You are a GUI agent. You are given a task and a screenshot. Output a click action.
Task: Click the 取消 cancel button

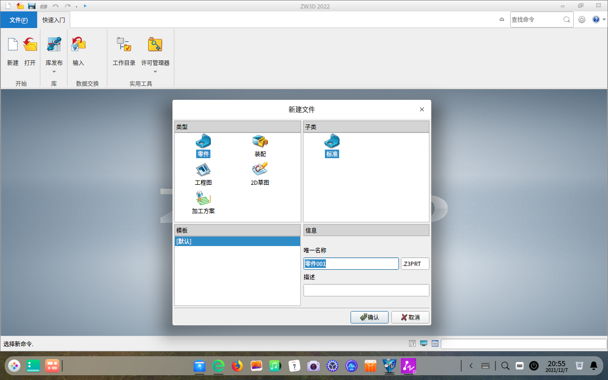(409, 317)
